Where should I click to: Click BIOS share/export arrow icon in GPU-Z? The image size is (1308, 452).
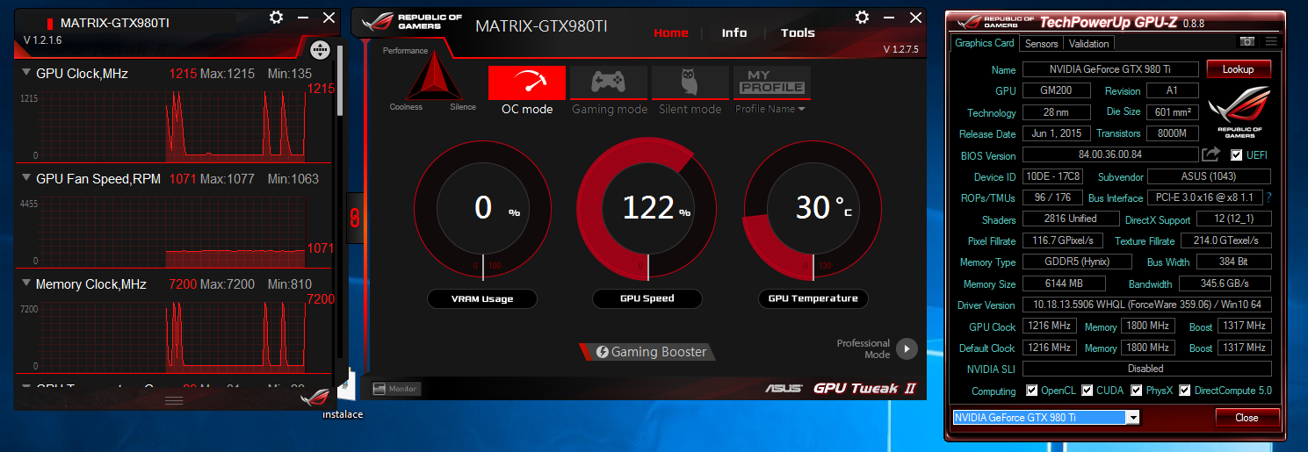[x=1210, y=154]
